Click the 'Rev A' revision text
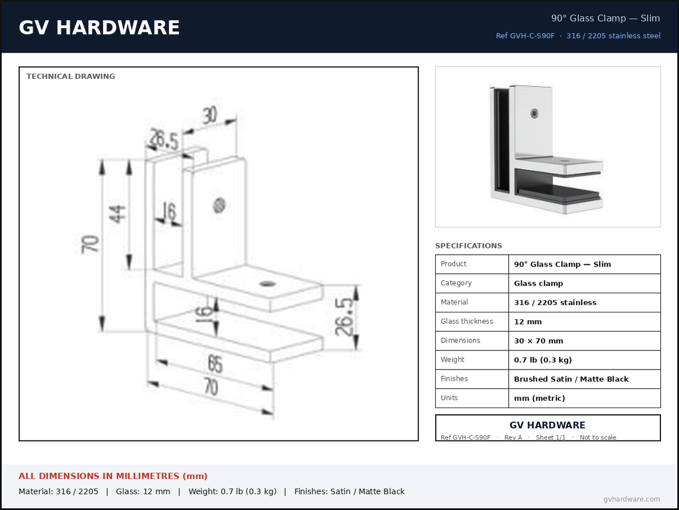The height and width of the screenshot is (510, 679). (x=513, y=438)
